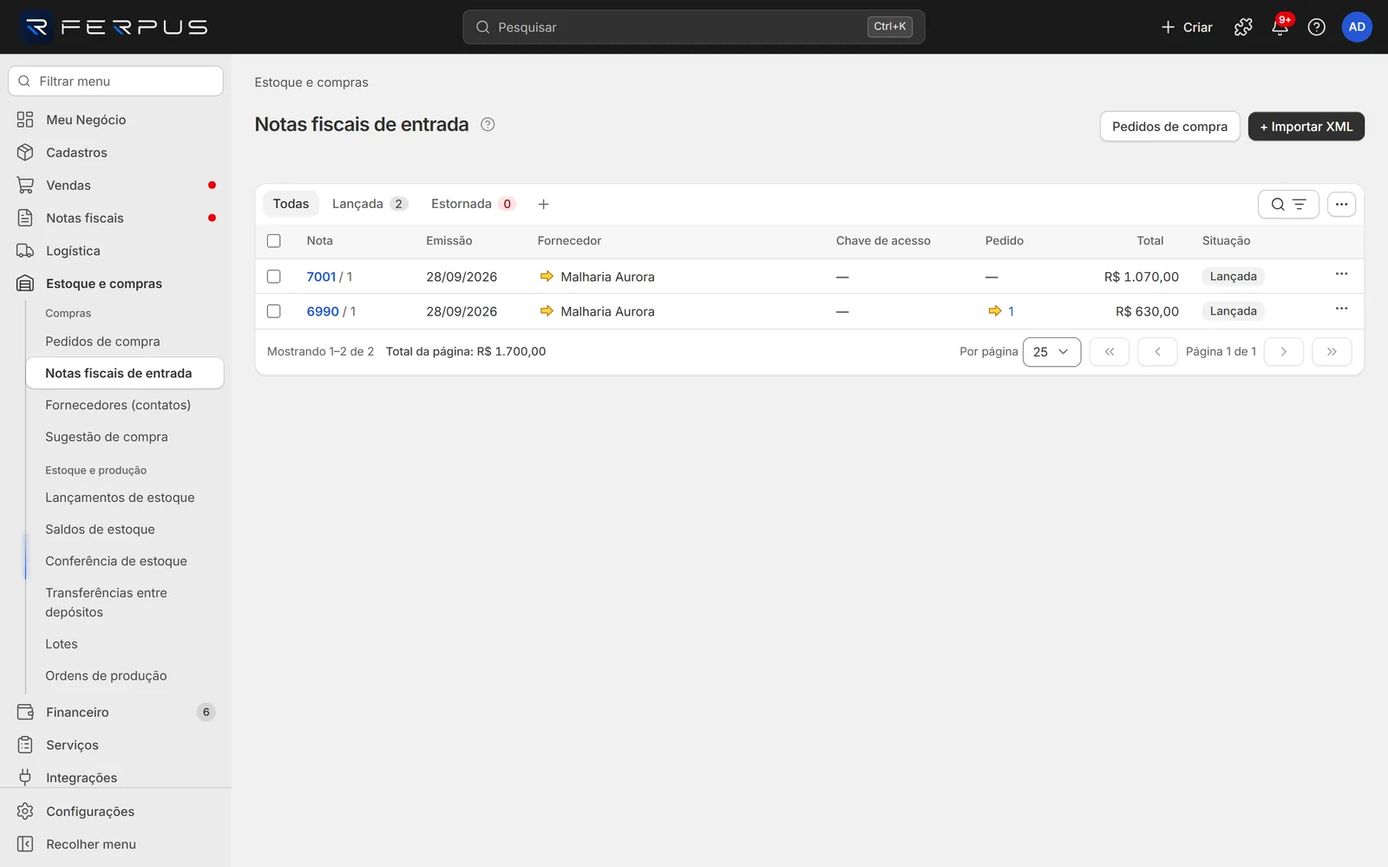Open the per-page dropdown showing 25
The image size is (1388, 867).
pyautogui.click(x=1051, y=351)
